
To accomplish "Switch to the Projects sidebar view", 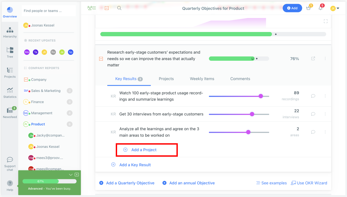I will point(10,72).
